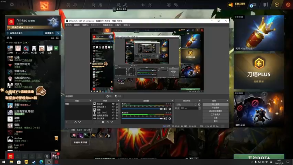
Task: Open the 淡出 transition dropdown
Action: coord(186,104)
